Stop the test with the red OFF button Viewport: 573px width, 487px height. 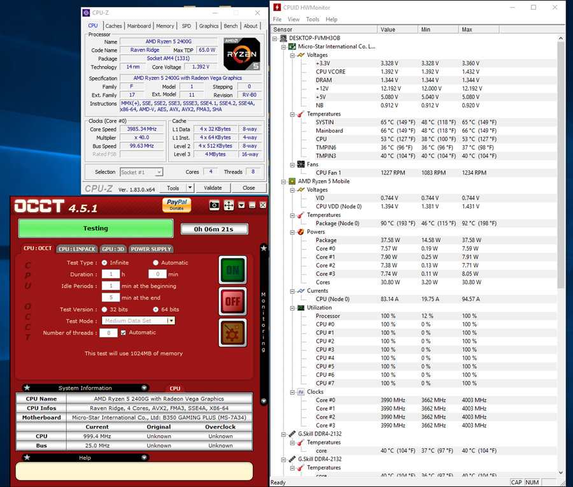pos(232,301)
